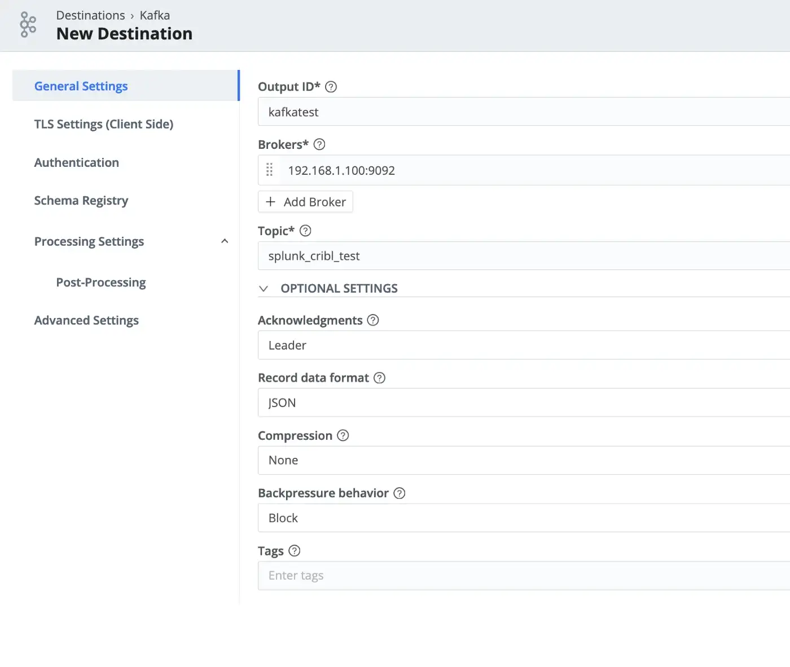Click the Kafka logo icon in header
790x667 pixels.
[x=28, y=25]
